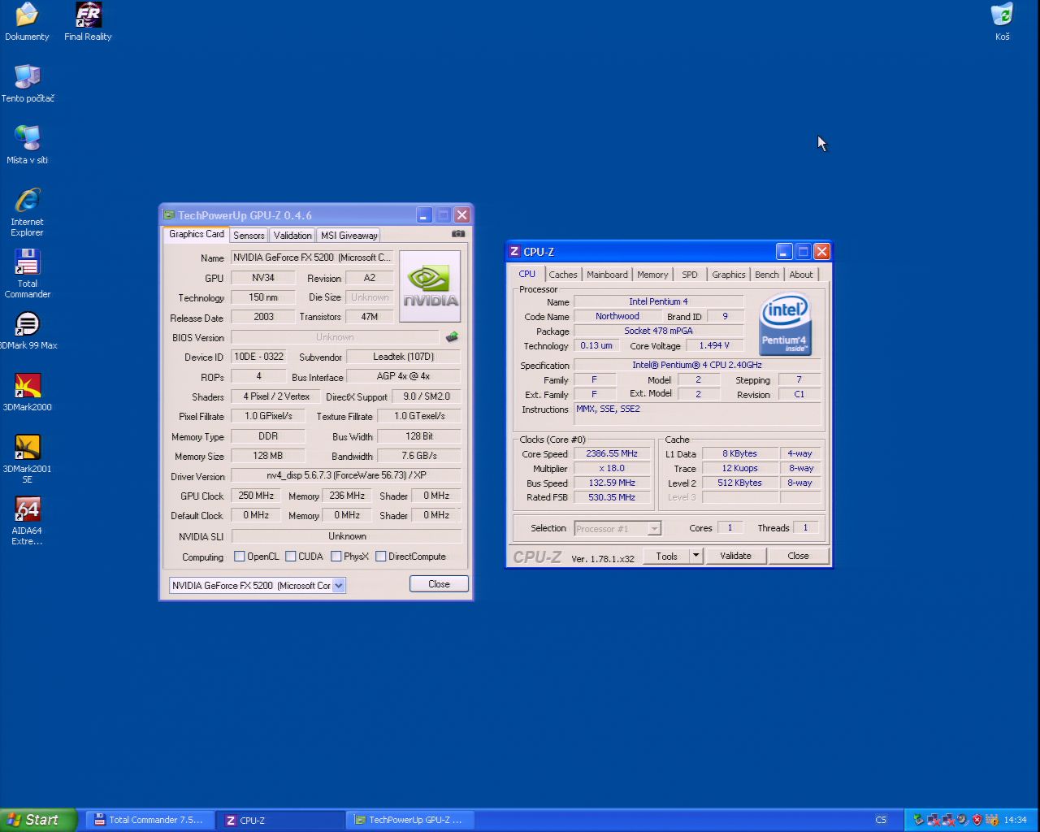Image resolution: width=1040 pixels, height=832 pixels.
Task: Switch to the Memory tab in CPU-Z
Action: (652, 275)
